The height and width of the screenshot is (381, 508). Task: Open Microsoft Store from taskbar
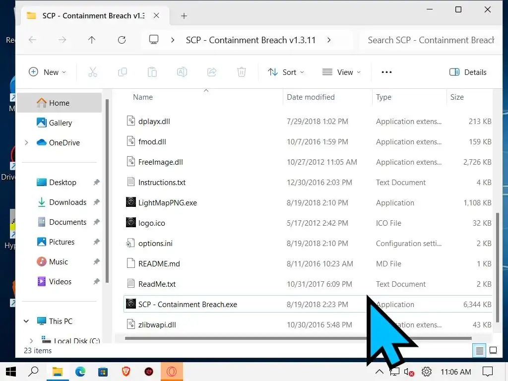coord(103,372)
